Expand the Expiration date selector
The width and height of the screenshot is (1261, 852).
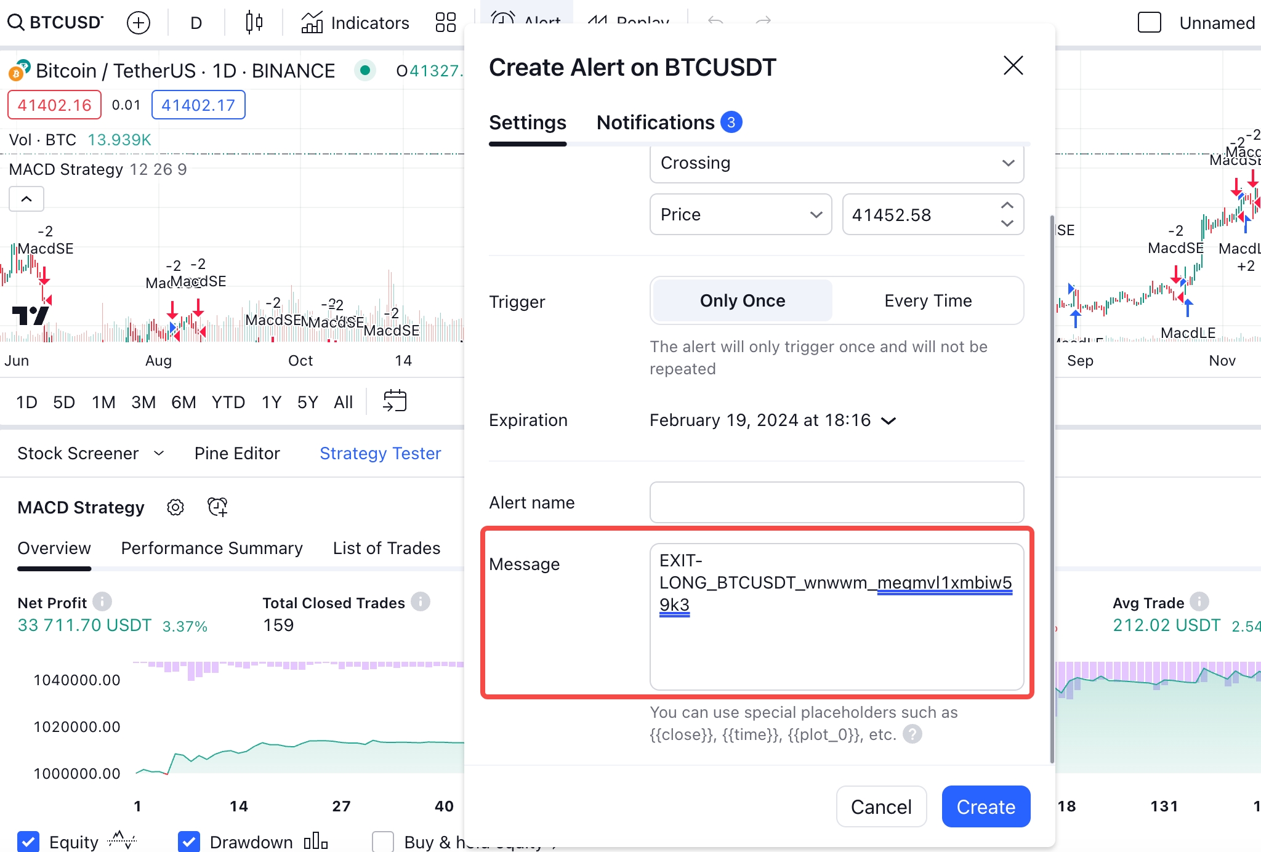tap(773, 420)
